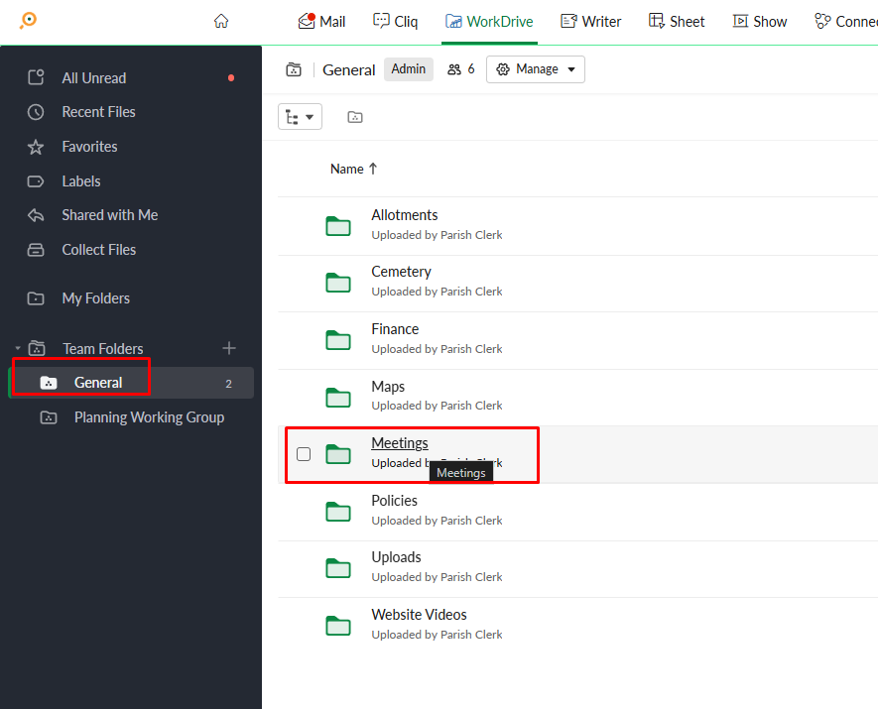878x709 pixels.
Task: Click the Allotments folder icon
Action: pyautogui.click(x=338, y=225)
